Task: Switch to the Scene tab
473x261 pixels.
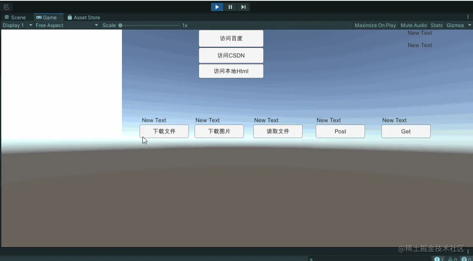Action: click(x=16, y=17)
